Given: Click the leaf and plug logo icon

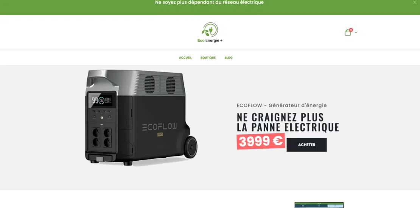Looking at the screenshot, I should tap(210, 29).
